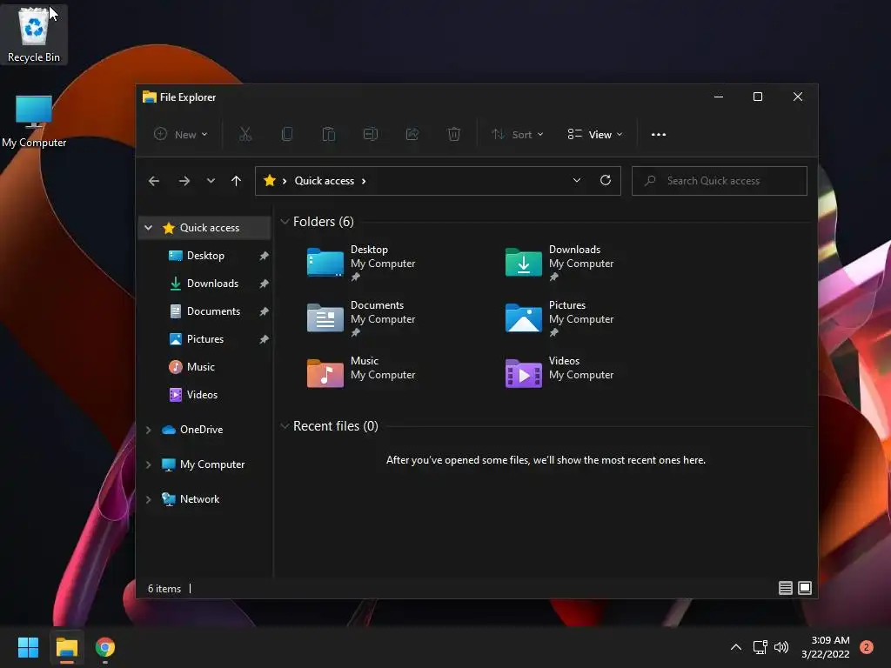Select the Recycle Bin desktop icon

(34, 34)
